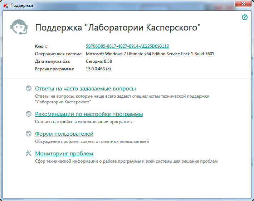This screenshot has width=254, height=201.
Task: Click the Операционная система: label
Action: coord(59,54)
